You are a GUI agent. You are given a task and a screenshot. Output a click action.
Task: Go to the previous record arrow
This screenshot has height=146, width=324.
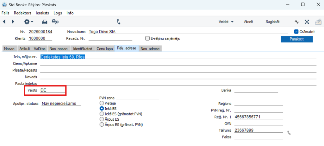4,22
